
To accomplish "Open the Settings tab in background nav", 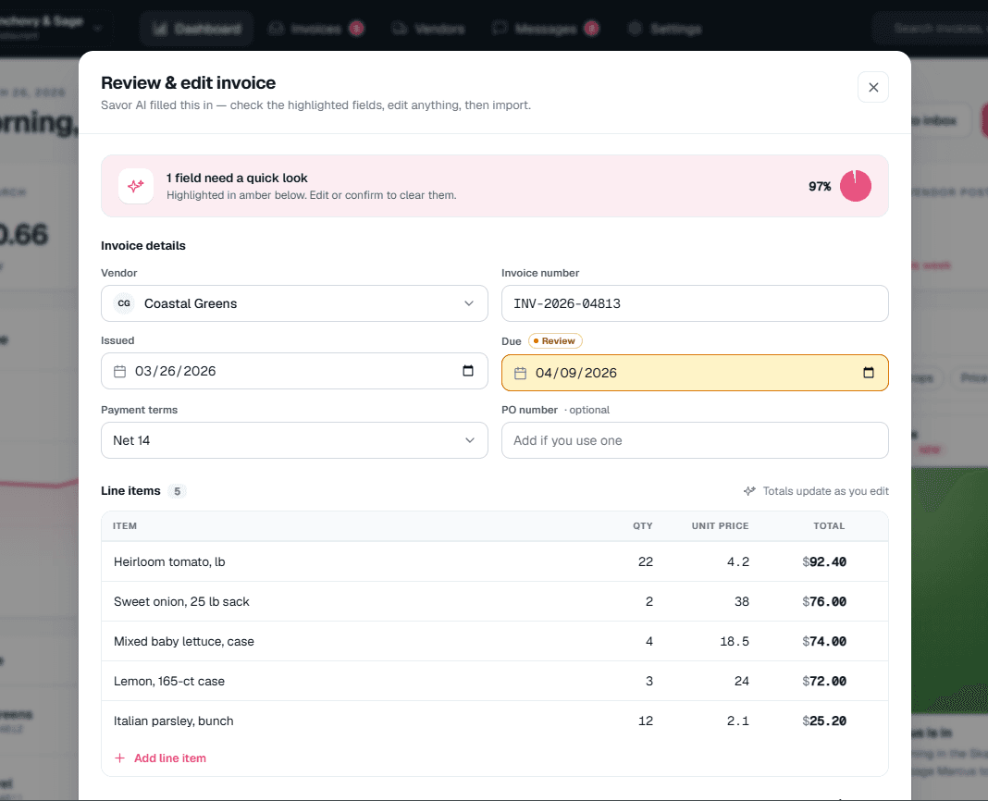I will tap(665, 29).
